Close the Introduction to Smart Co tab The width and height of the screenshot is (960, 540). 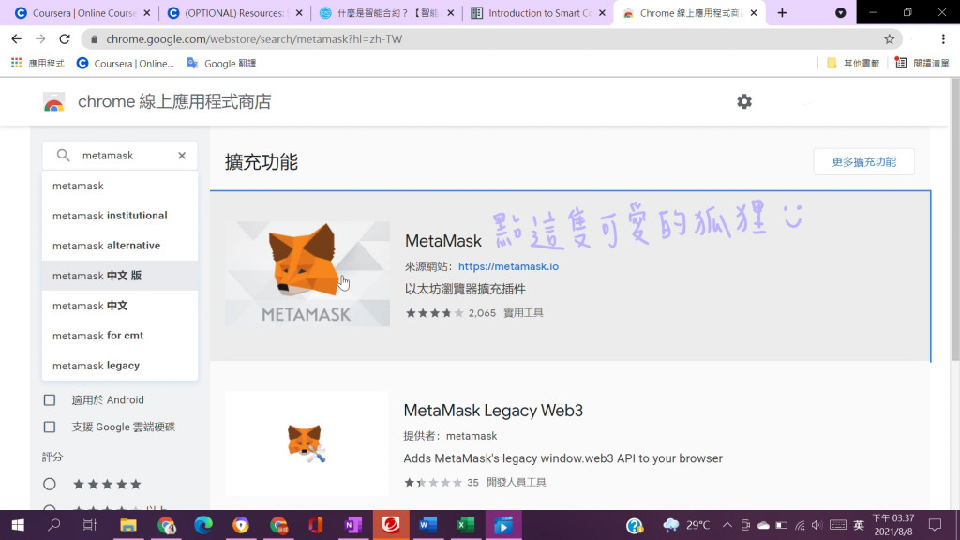pyautogui.click(x=602, y=13)
